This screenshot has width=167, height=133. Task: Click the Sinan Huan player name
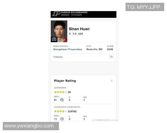[79, 29]
